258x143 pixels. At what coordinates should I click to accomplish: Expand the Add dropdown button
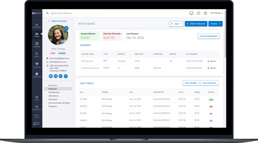click(x=176, y=24)
